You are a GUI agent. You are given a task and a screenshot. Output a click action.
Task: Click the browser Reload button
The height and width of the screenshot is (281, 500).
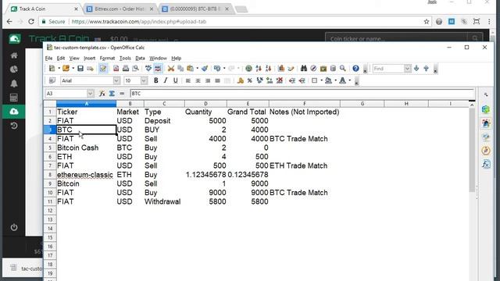click(x=31, y=22)
